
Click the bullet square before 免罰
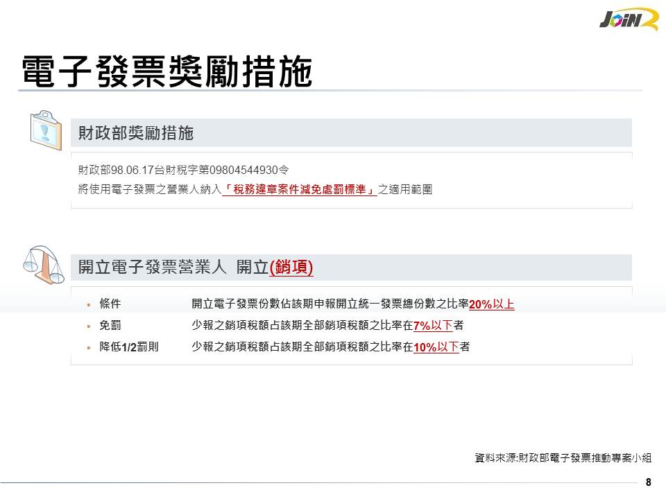88,326
